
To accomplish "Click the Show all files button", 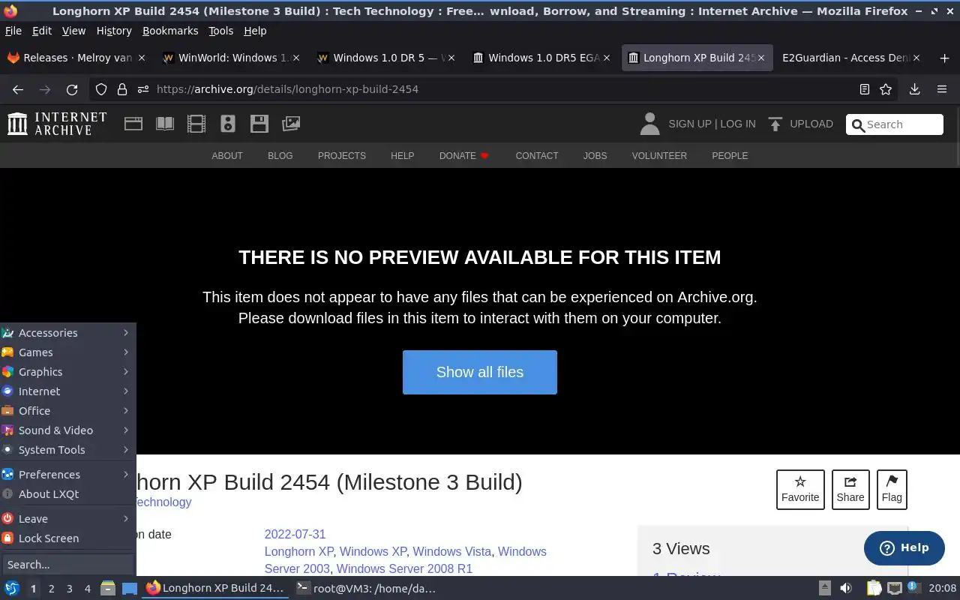I will 480,372.
